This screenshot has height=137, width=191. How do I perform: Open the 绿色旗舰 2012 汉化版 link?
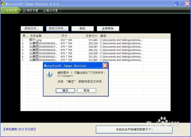(19, 129)
